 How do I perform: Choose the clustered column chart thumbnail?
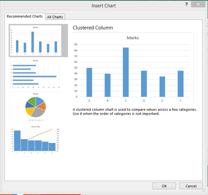pos(38,41)
